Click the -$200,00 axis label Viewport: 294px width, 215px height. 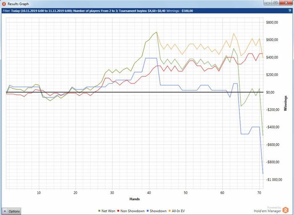point(273,110)
